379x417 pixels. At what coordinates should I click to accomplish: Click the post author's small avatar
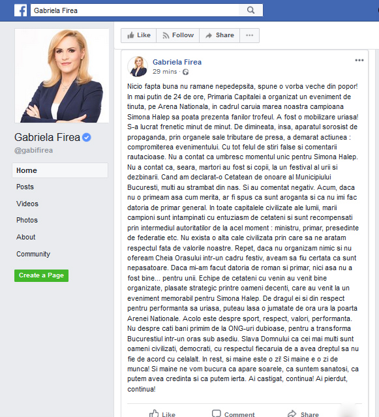[x=138, y=67]
